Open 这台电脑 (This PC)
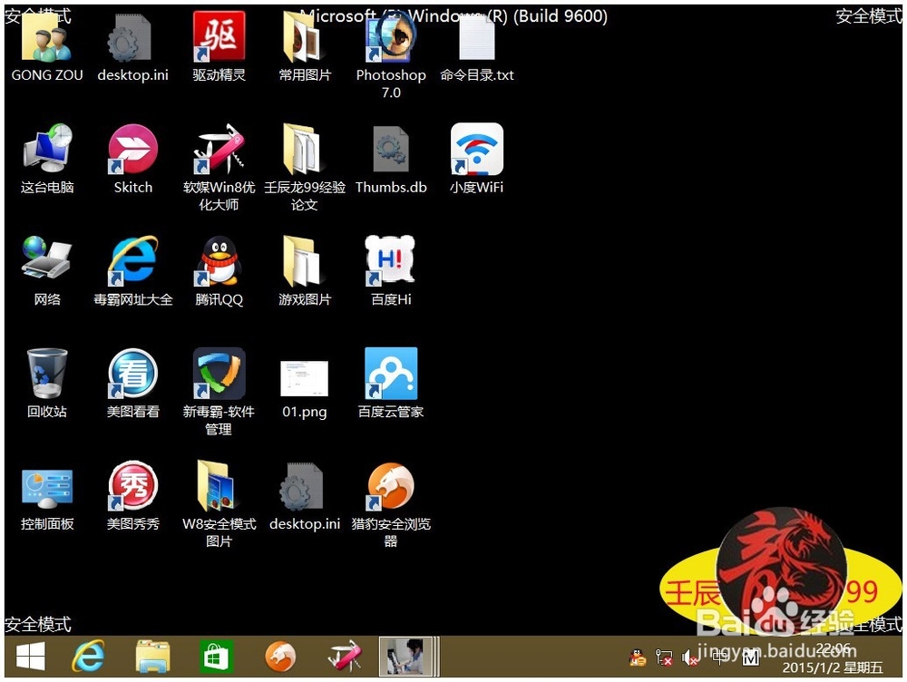 tap(46, 150)
